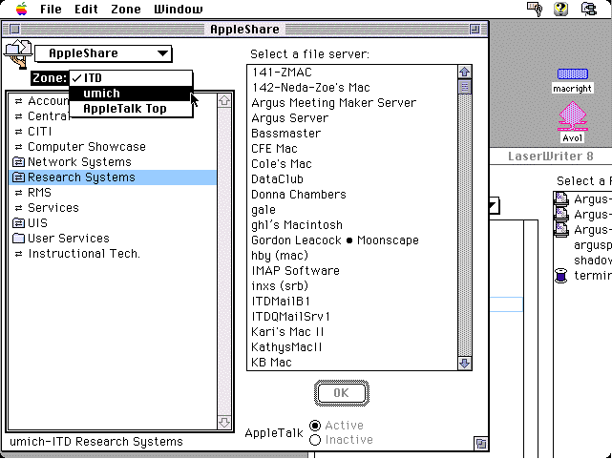Select Argus Server entry
Screen dimensions: 612x459
point(351,117)
